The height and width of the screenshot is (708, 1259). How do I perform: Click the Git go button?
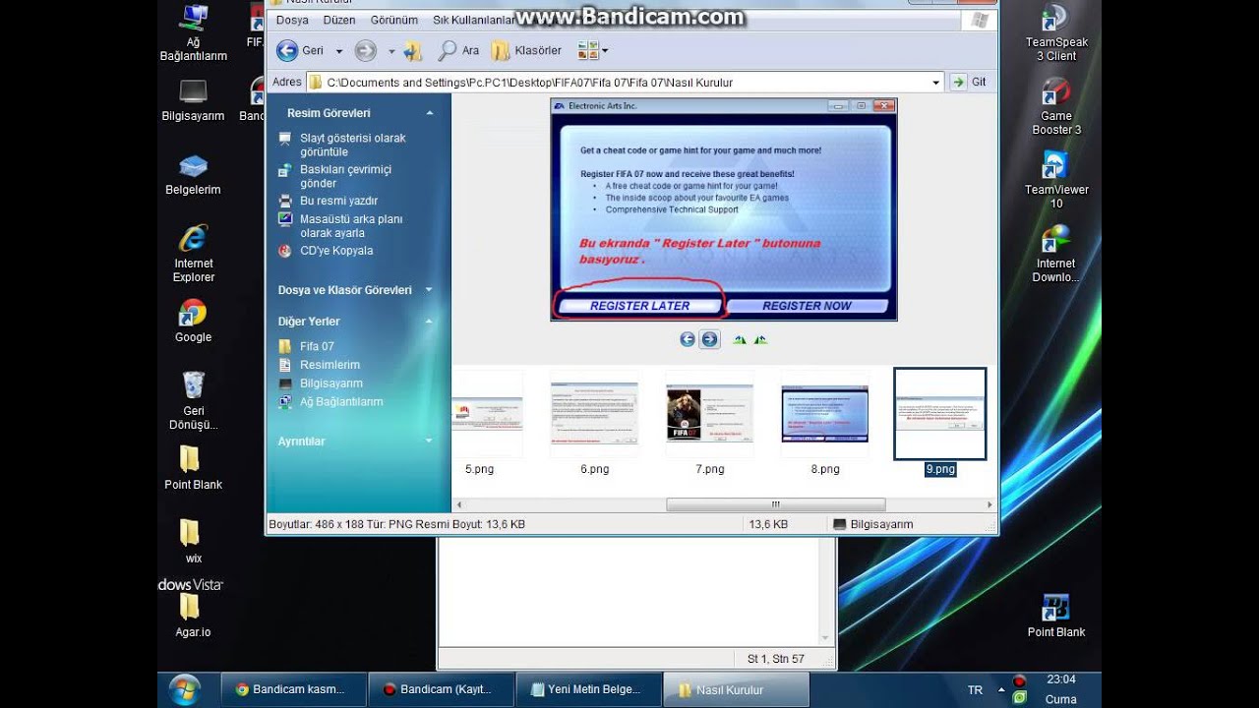click(x=969, y=83)
